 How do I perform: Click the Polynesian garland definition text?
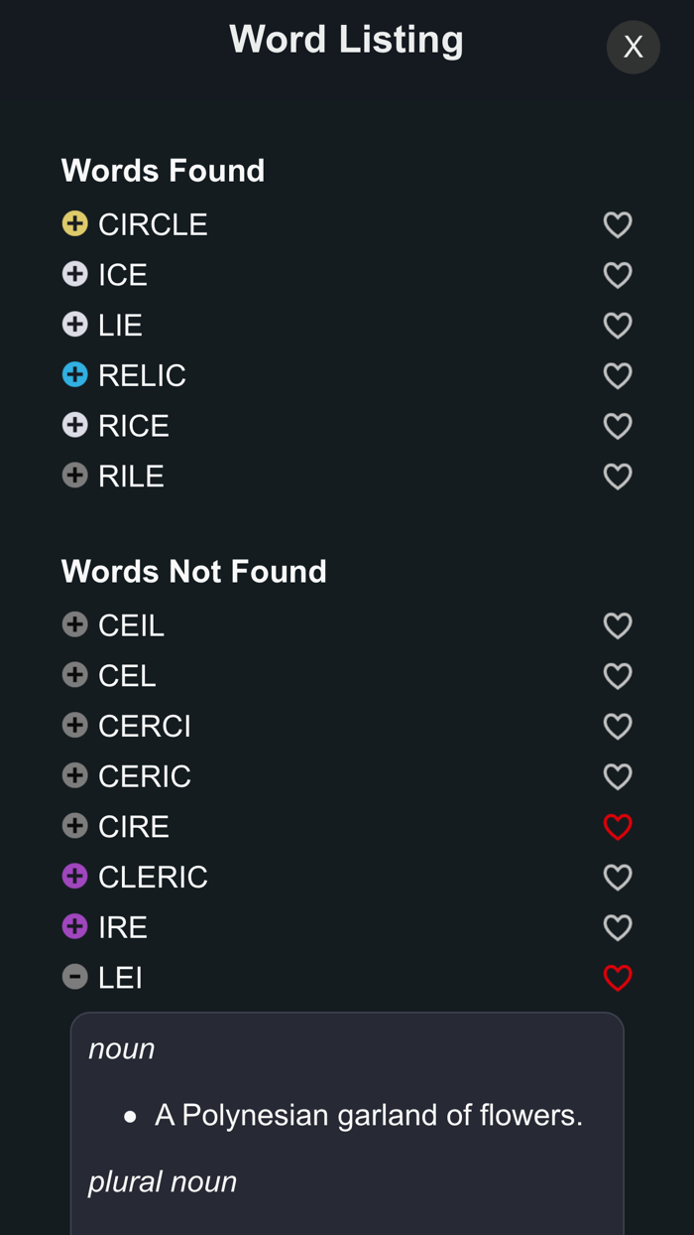[x=368, y=1115]
